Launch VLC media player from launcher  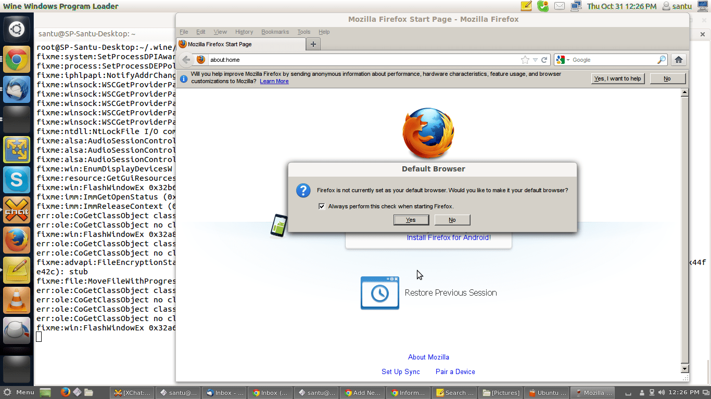click(x=17, y=301)
